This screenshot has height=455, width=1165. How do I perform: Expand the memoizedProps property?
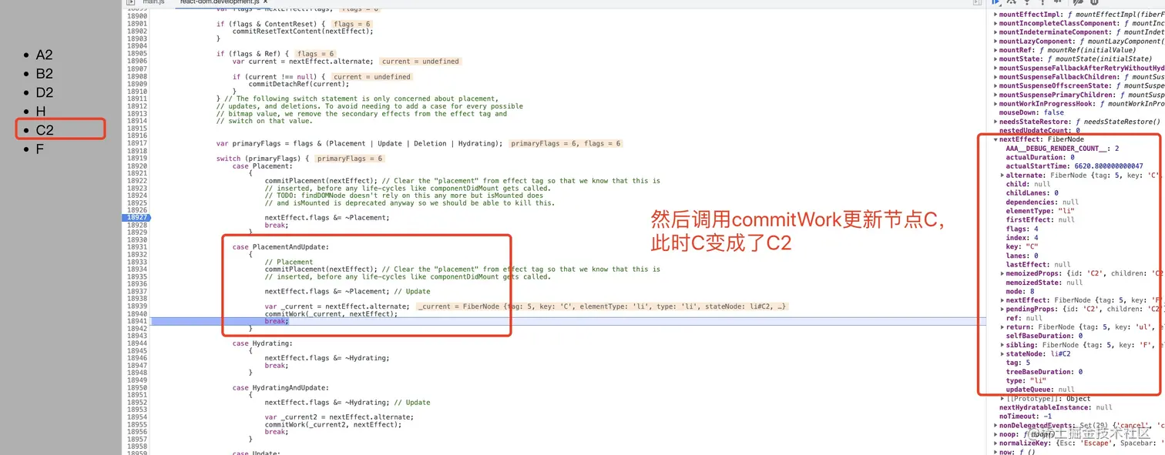pyautogui.click(x=1002, y=273)
